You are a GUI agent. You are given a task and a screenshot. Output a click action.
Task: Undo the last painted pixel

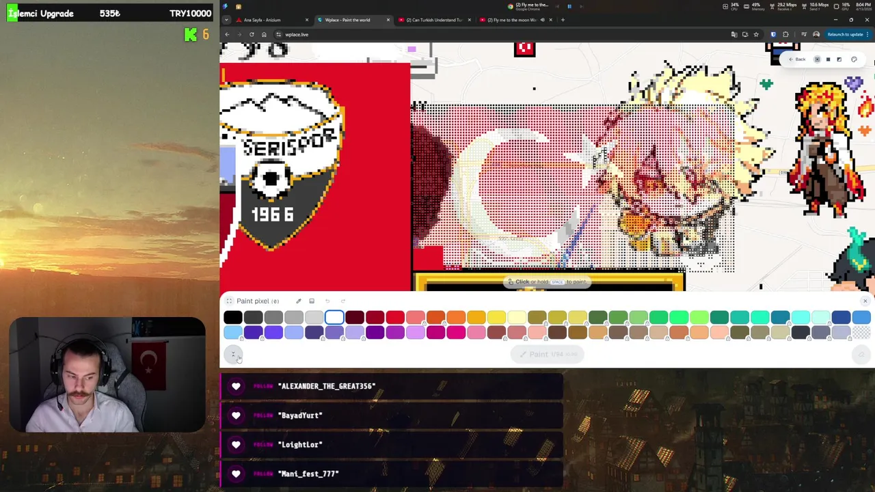327,301
